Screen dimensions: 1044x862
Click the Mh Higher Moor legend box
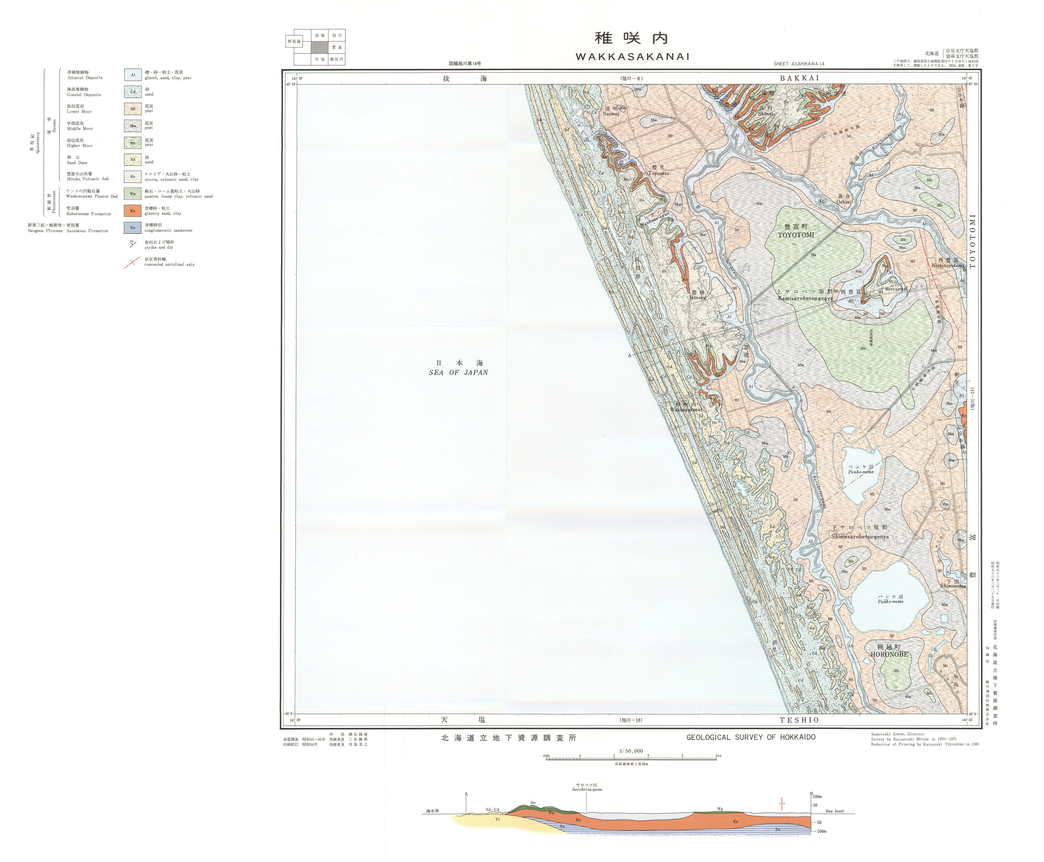click(x=133, y=143)
